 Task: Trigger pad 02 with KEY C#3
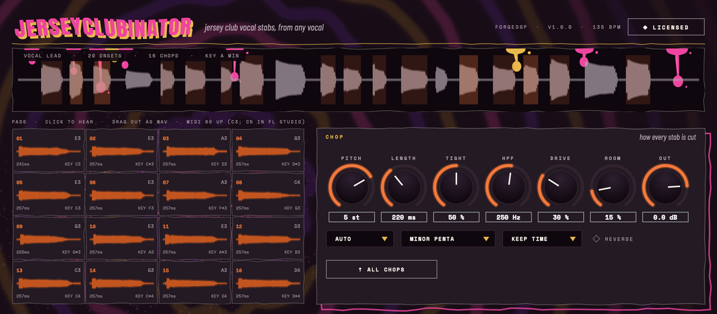click(x=122, y=150)
